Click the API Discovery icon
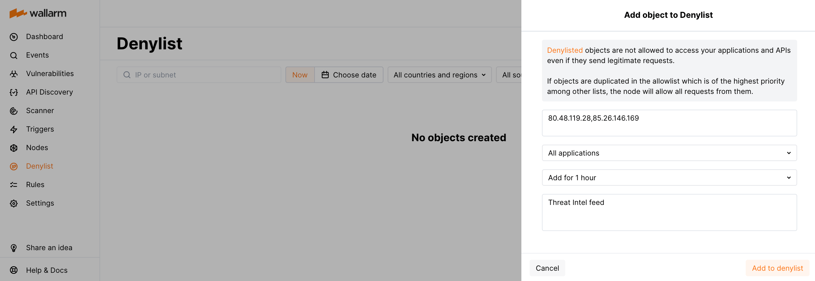Screen dimensions: 815x281 (x=14, y=93)
